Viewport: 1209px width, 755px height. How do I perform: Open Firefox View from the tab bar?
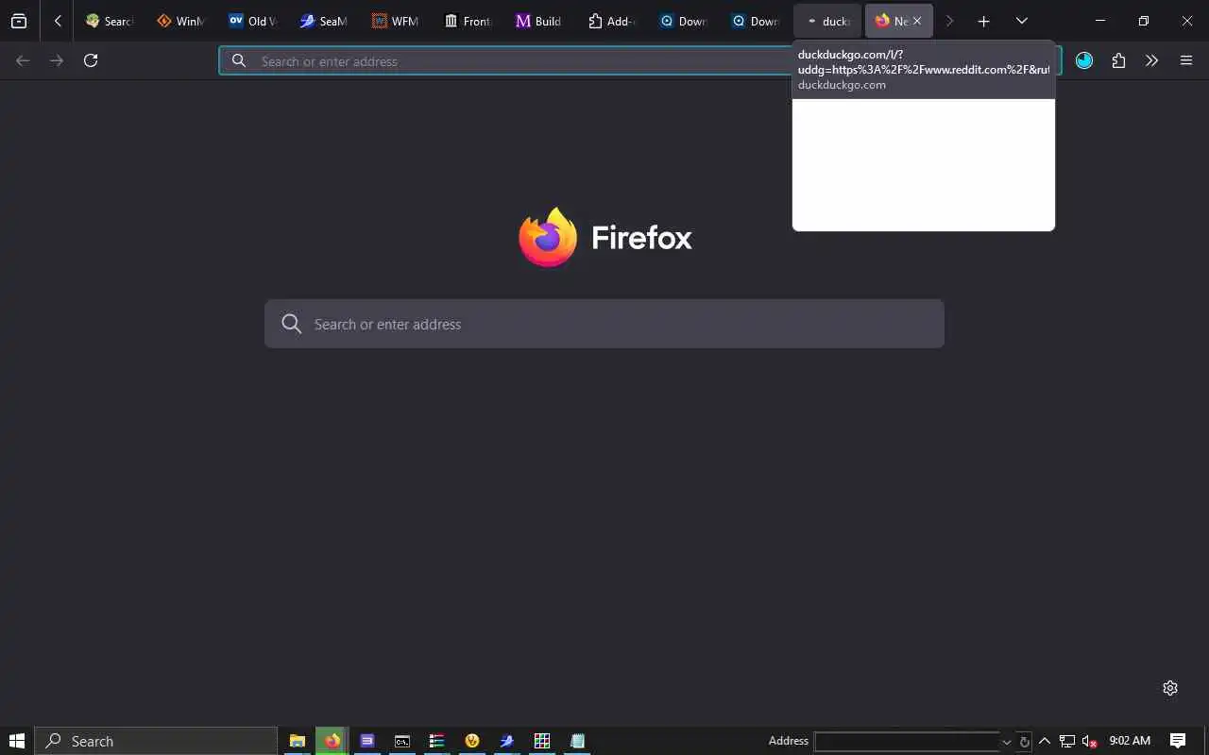click(19, 21)
